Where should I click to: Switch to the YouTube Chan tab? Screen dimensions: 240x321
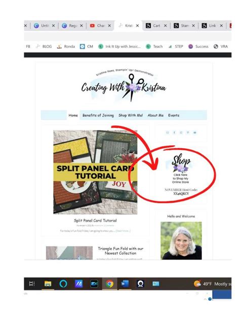pos(98,25)
